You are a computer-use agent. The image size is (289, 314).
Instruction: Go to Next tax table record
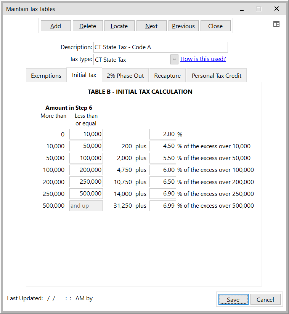(151, 26)
